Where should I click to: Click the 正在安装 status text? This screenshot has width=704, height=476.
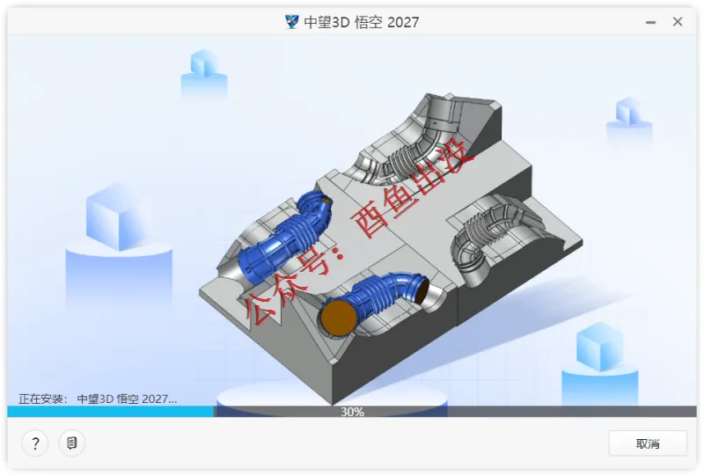tap(98, 399)
